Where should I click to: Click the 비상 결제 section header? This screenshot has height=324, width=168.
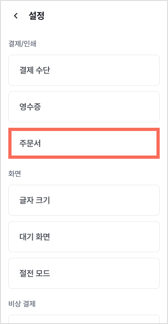[x=22, y=304]
